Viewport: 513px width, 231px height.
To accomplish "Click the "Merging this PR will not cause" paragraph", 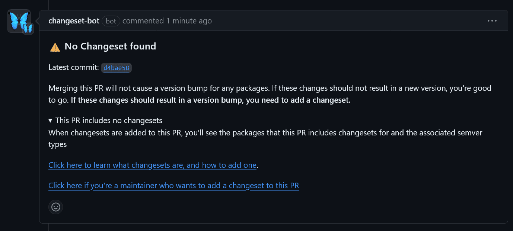I will click(x=270, y=94).
